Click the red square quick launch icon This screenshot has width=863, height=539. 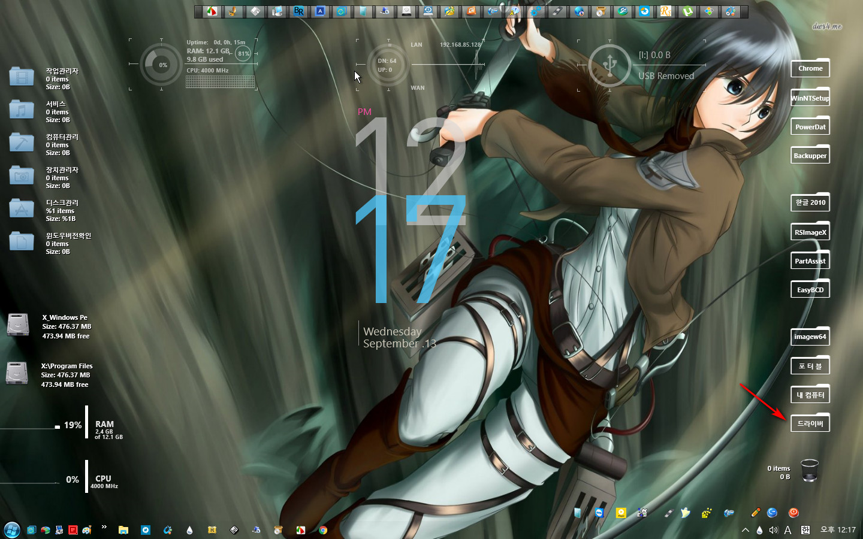[73, 530]
